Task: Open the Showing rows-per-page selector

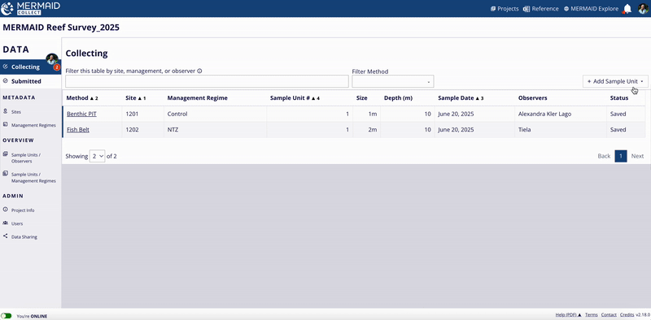Action: (x=97, y=156)
